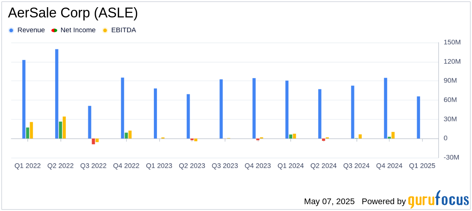Click the Q3 2022 axis label
Viewport: 472px width, 211px height.
click(93, 166)
